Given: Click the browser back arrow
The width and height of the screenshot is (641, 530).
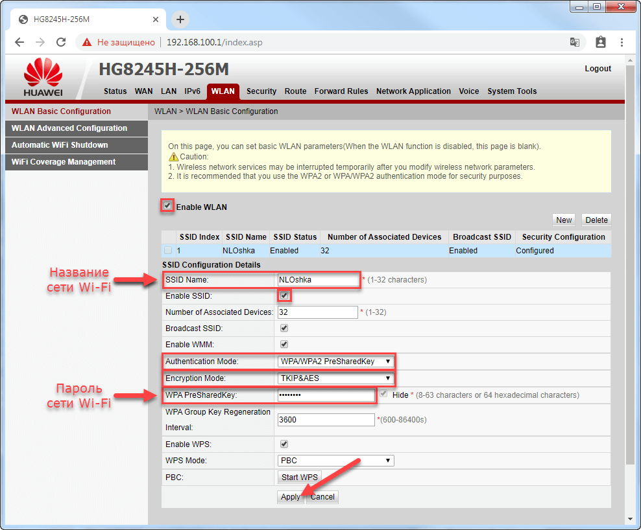Looking at the screenshot, I should (x=19, y=42).
